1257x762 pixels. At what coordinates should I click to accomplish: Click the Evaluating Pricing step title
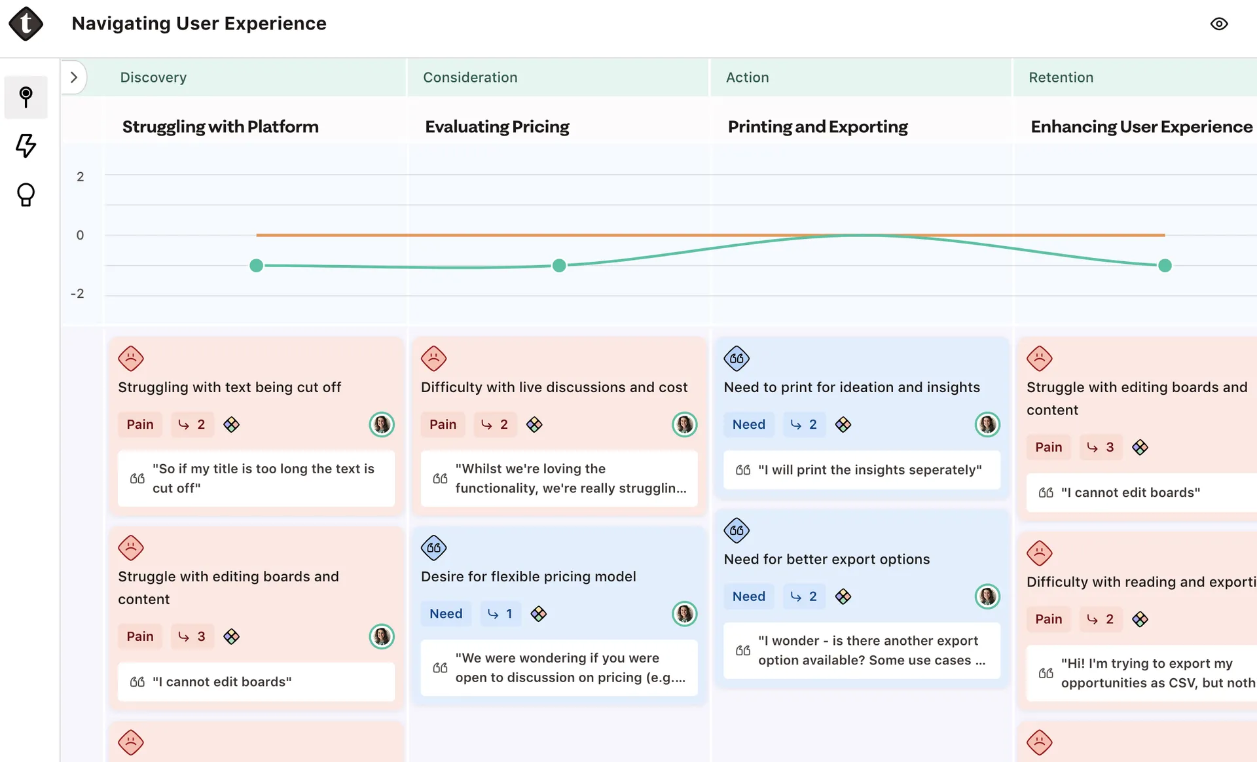click(x=497, y=126)
